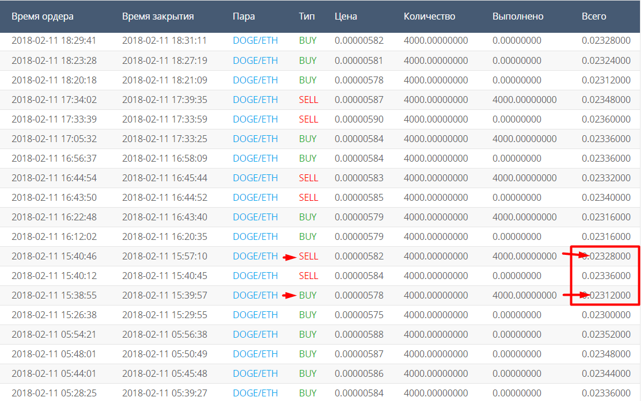Sort by the Время закрытия column header
Viewport: 644px width, 401px height.
(158, 17)
